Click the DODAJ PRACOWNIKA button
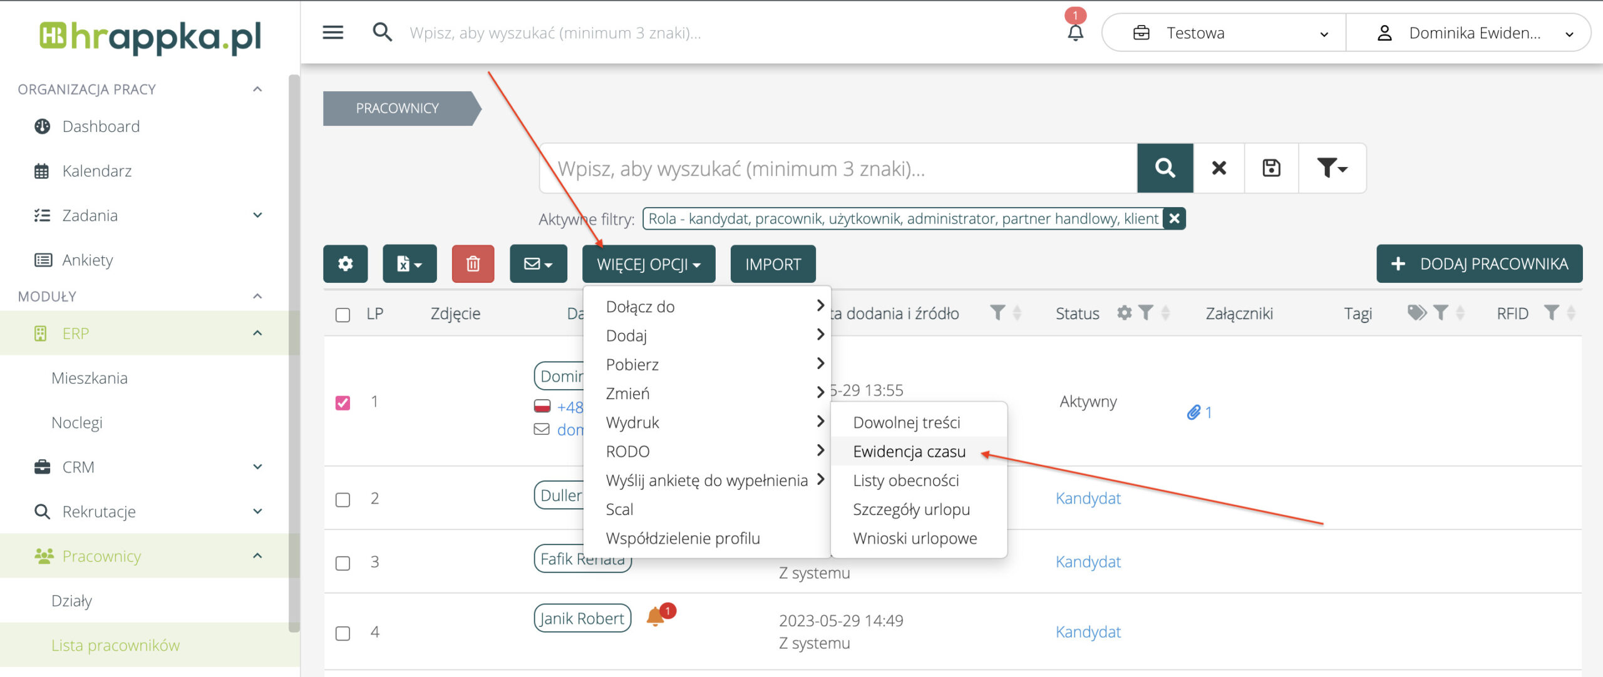The height and width of the screenshot is (677, 1603). 1479,264
